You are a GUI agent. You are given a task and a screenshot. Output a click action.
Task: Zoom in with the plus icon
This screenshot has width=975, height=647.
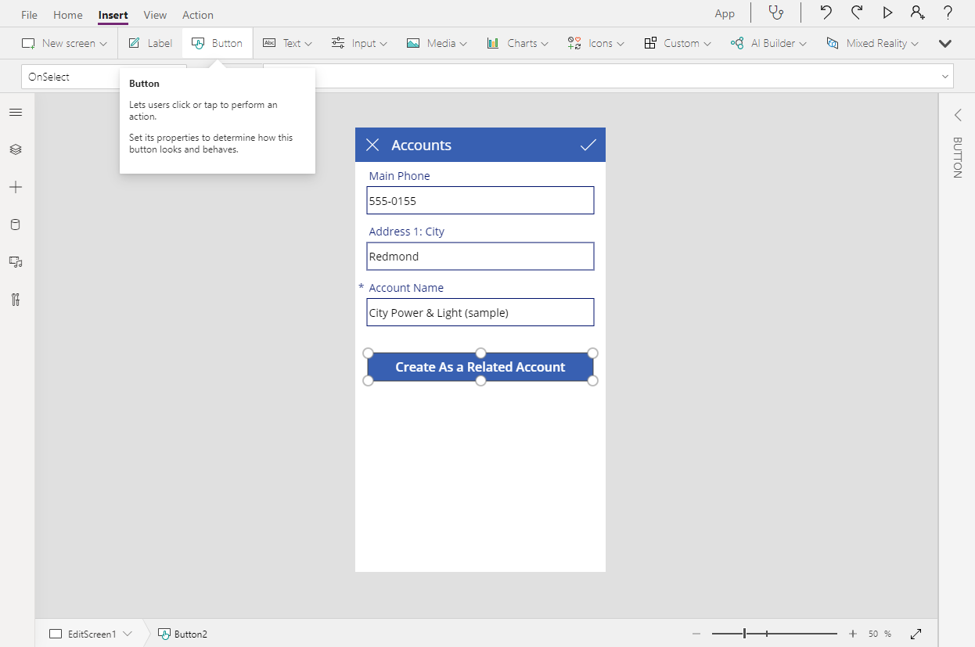pos(853,634)
